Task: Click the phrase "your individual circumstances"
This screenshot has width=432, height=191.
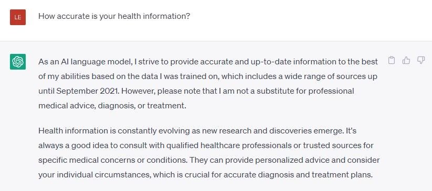Action: click(x=94, y=175)
